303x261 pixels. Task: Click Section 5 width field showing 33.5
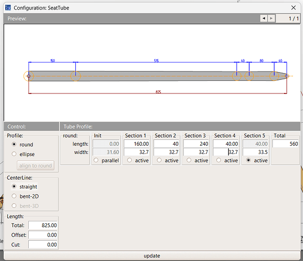pyautogui.click(x=255, y=152)
